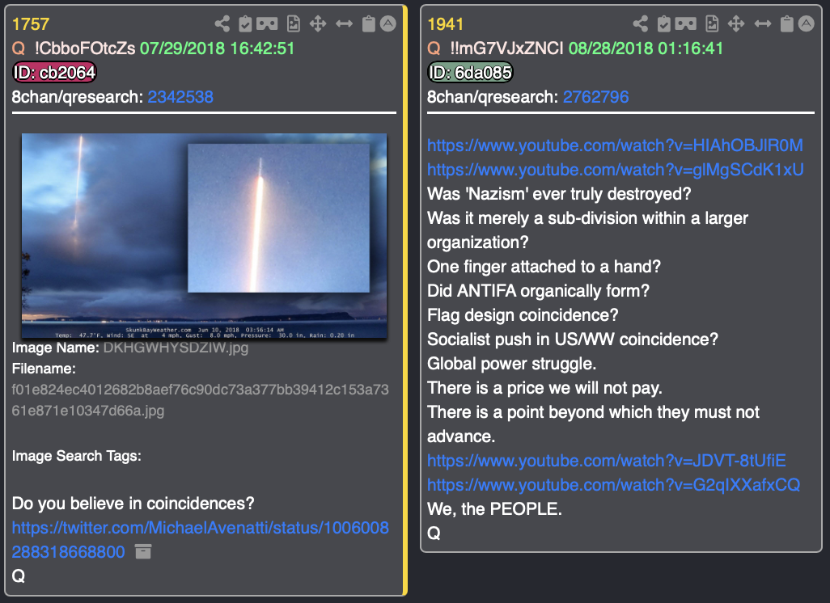830x603 pixels.
Task: Click image file icon on post 1941
Action: (712, 23)
